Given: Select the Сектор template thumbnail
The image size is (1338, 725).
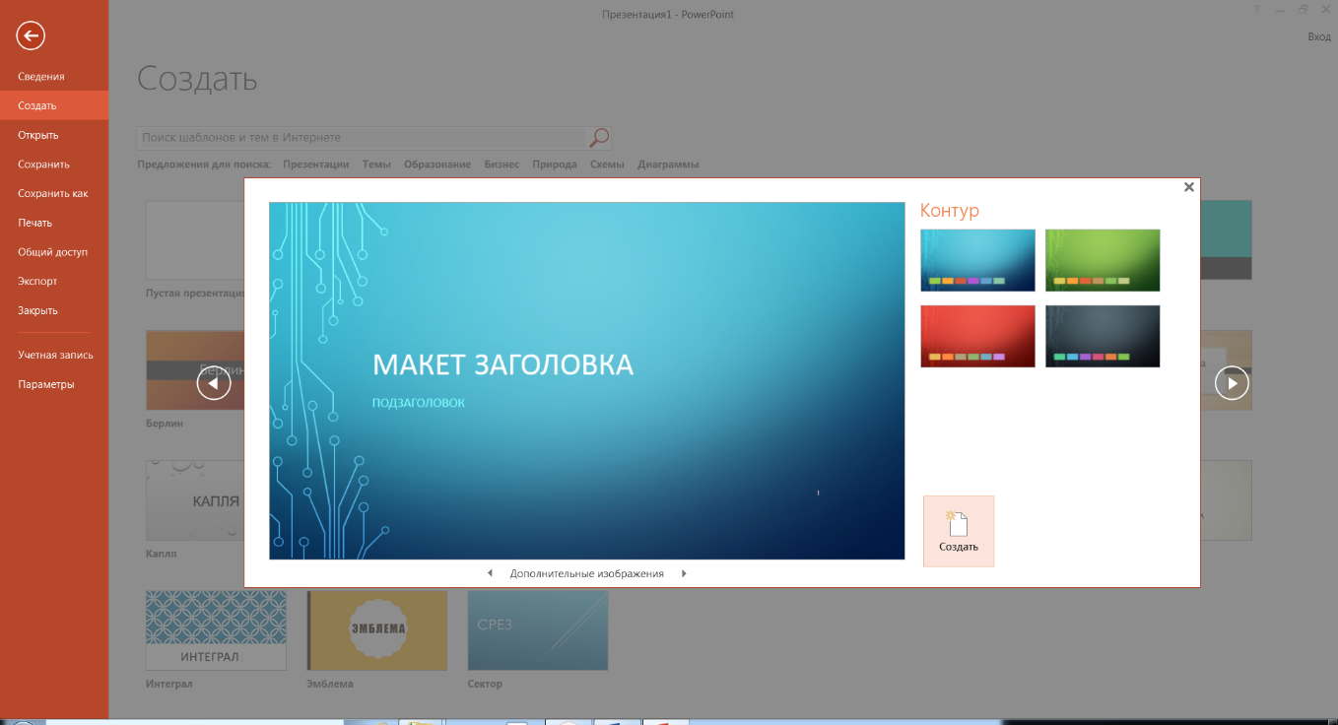Looking at the screenshot, I should pyautogui.click(x=538, y=630).
